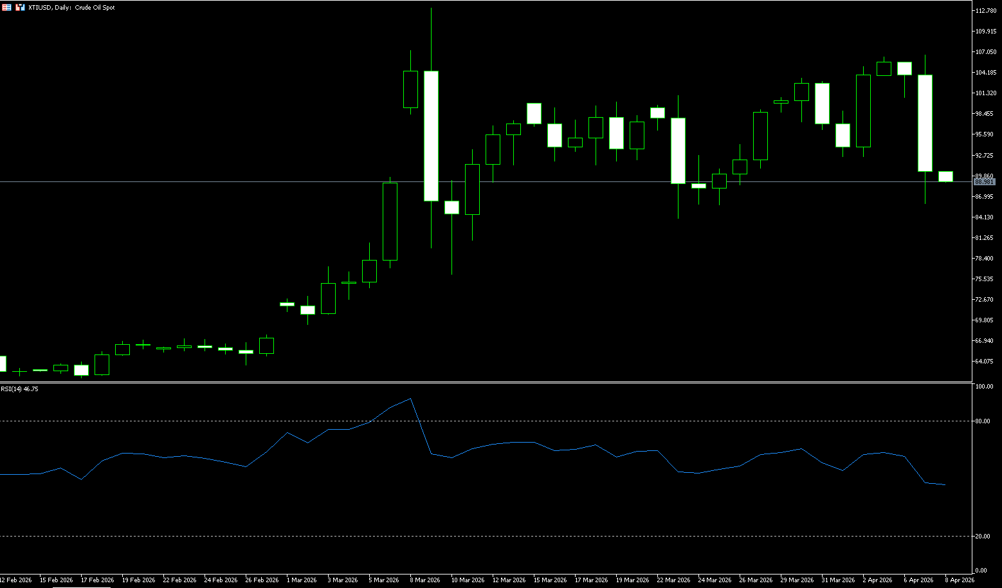The width and height of the screenshot is (1002, 588).
Task: Select the 22 Mar 2026 date label
Action: pos(673,580)
